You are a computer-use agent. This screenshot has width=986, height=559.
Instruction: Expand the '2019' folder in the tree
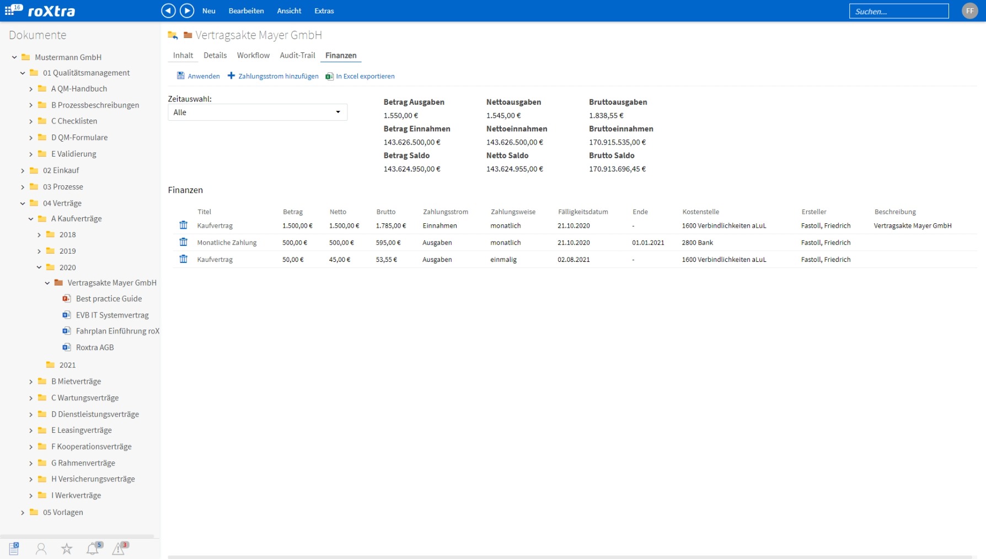coord(39,251)
